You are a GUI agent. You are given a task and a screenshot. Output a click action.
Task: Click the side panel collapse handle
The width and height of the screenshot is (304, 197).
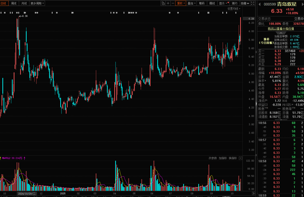point(256,104)
